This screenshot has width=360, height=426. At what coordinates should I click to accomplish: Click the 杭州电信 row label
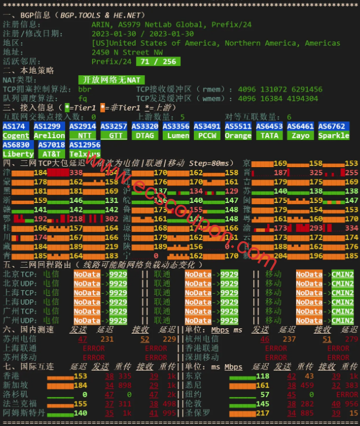202,339
